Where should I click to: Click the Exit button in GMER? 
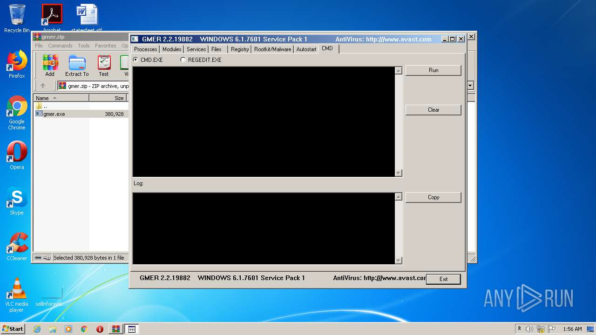[x=443, y=279]
